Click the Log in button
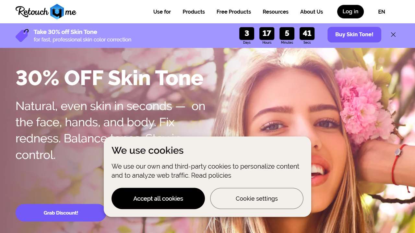 coord(350,12)
